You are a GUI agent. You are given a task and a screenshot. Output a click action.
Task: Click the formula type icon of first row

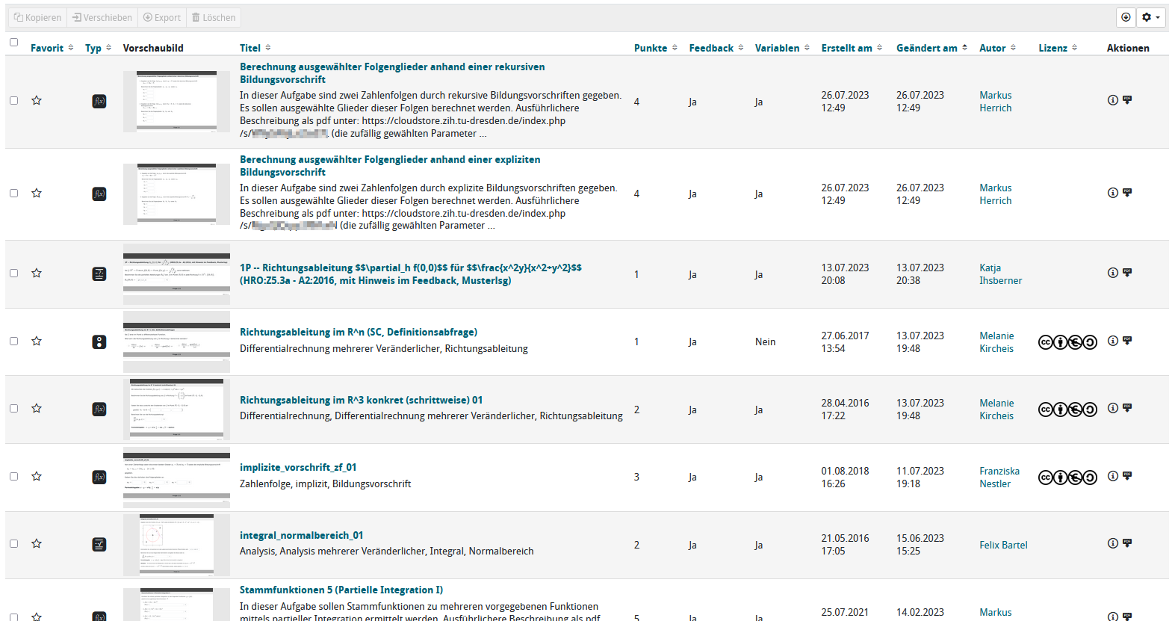(x=99, y=101)
